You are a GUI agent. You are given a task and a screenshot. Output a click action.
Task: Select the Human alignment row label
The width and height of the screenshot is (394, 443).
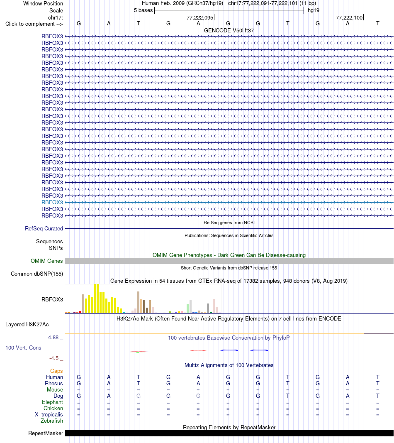click(x=54, y=377)
